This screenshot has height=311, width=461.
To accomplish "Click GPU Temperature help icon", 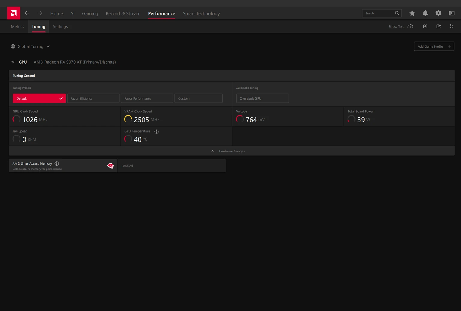I will tap(156, 131).
